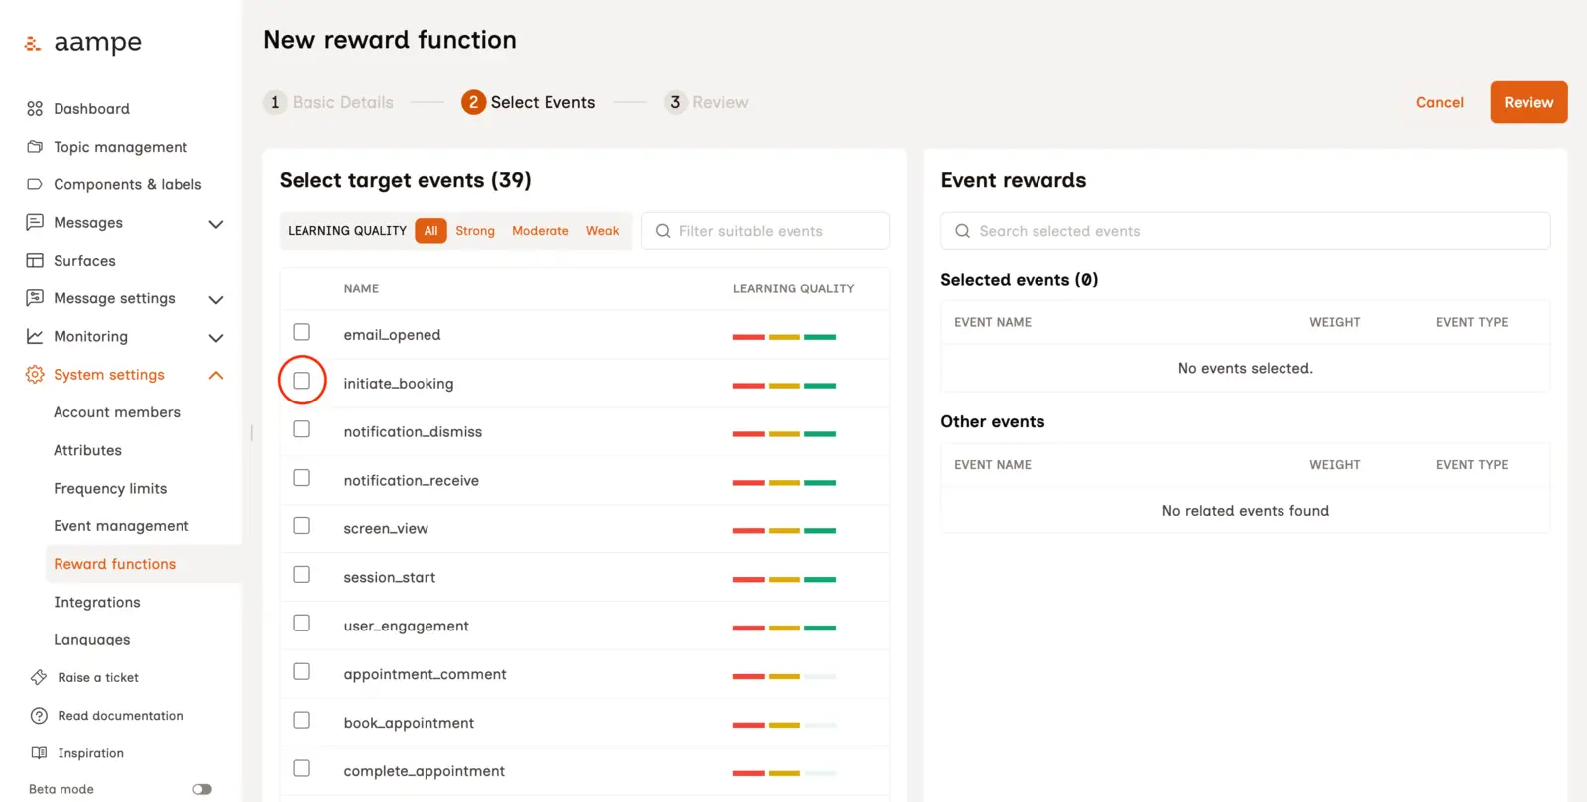Screen dimensions: 1587x802
Task: Expand the Messages submenu chevron
Action: [216, 224]
